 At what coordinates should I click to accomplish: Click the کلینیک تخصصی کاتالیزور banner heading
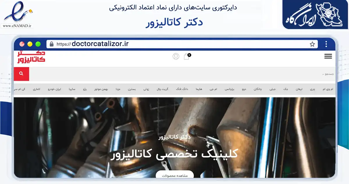click(174, 154)
